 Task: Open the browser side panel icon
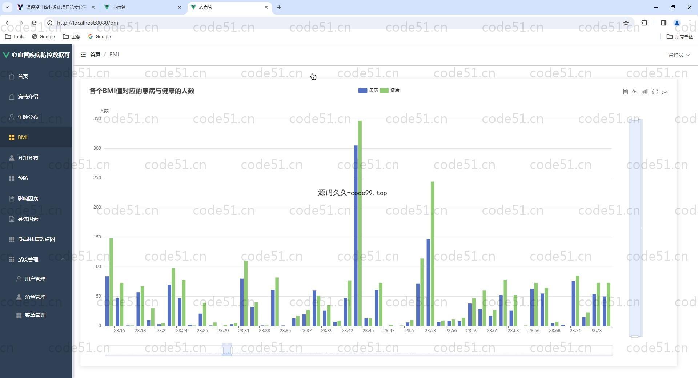coord(663,23)
